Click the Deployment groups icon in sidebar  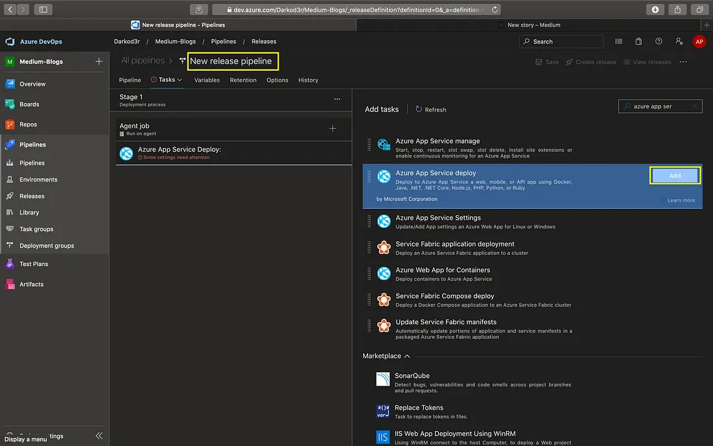tap(10, 245)
